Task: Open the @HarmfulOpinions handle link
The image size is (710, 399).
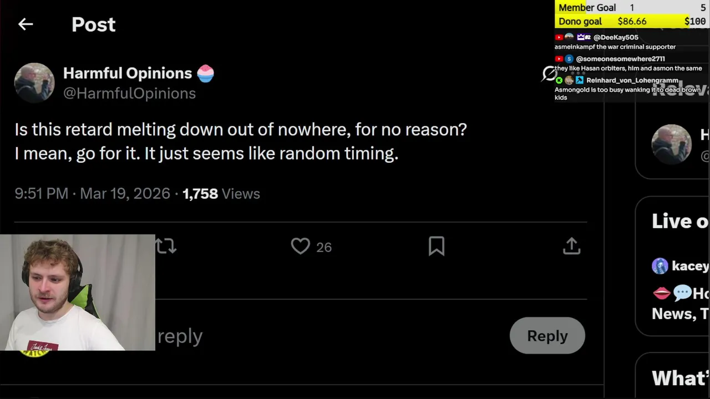Action: (129, 93)
